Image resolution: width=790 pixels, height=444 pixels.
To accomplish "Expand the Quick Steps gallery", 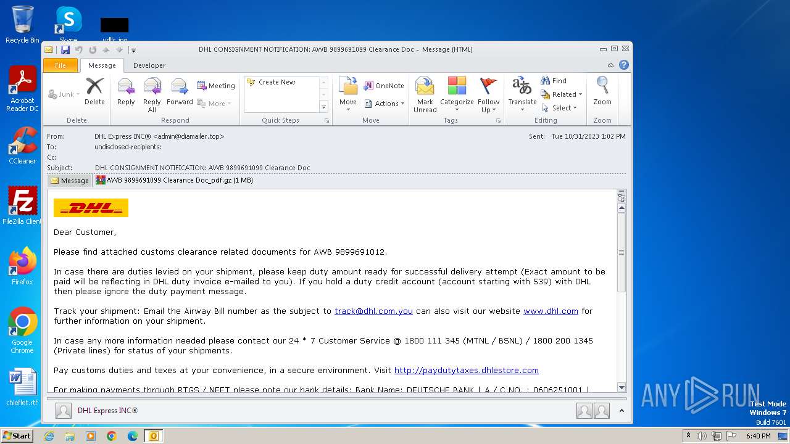I will click(x=323, y=107).
